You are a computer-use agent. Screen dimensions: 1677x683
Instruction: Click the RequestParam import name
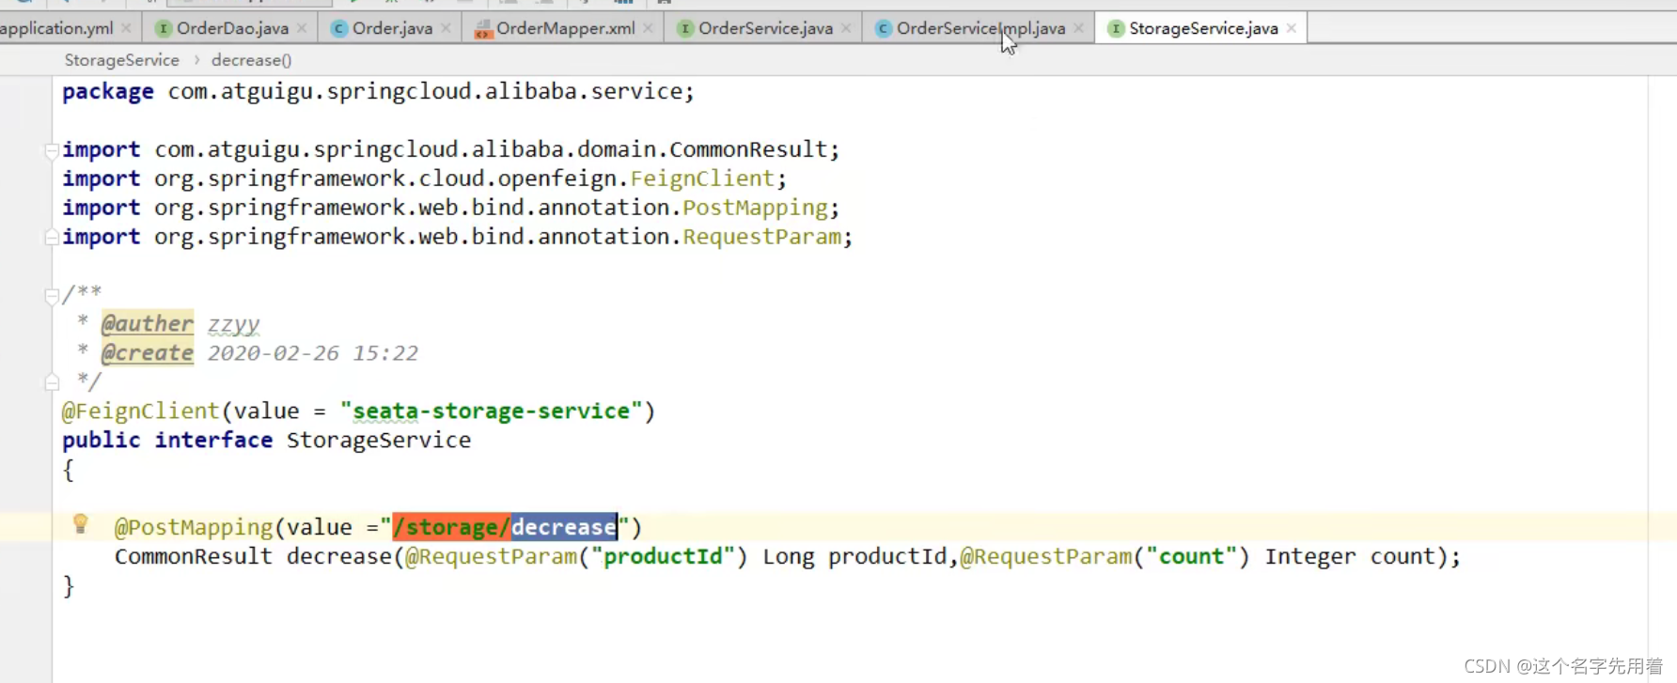pyautogui.click(x=761, y=237)
